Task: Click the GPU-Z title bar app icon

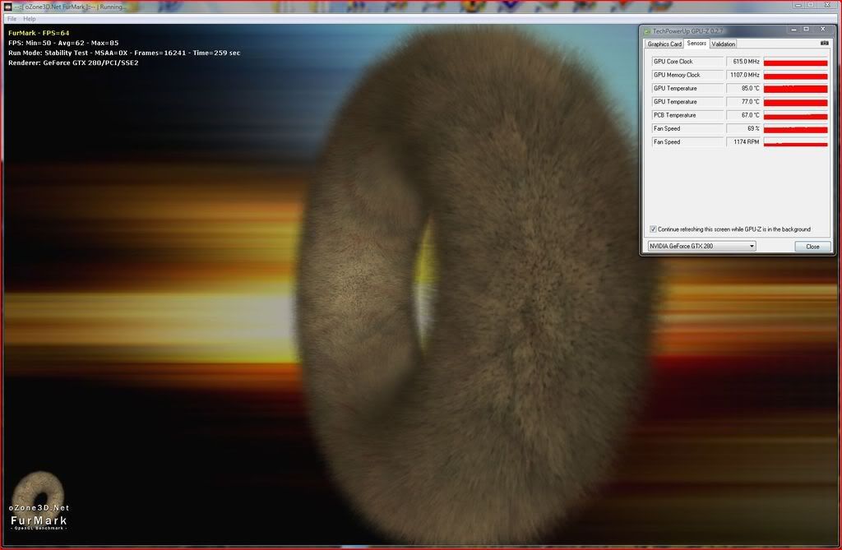Action: click(647, 31)
